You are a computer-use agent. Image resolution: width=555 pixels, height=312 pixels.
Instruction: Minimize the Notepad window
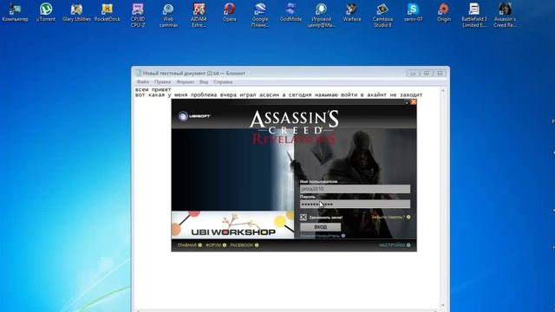coord(413,73)
